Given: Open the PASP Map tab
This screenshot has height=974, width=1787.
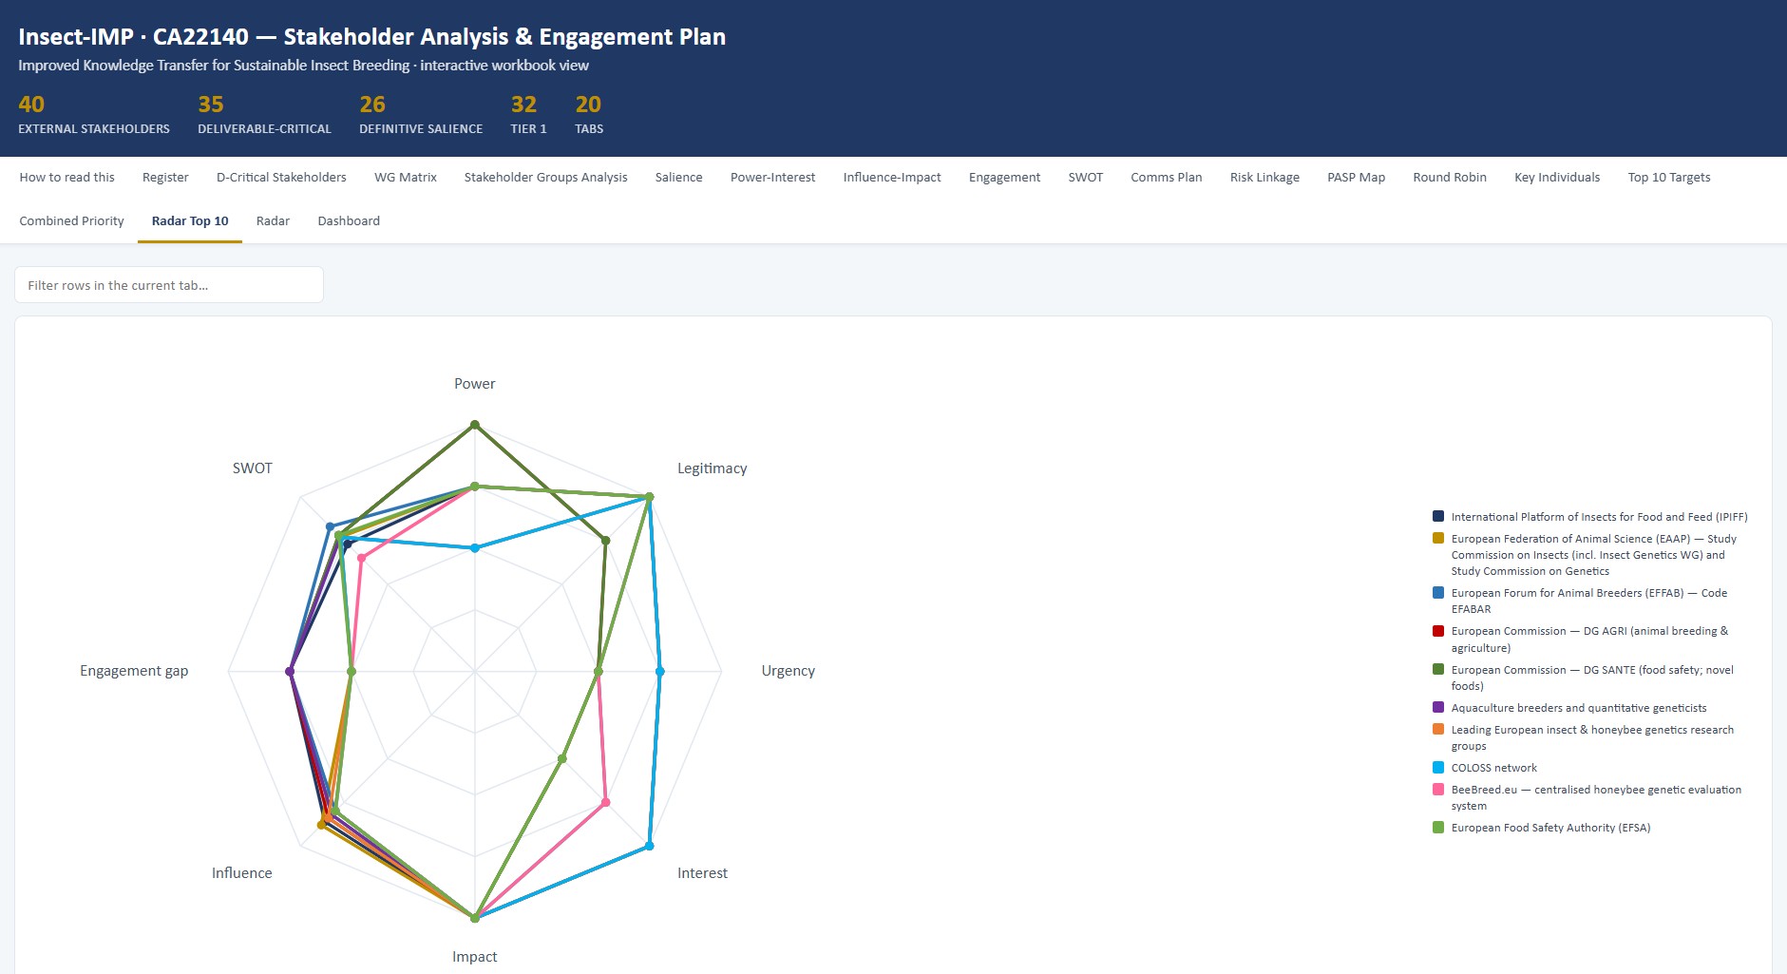Looking at the screenshot, I should tap(1356, 178).
